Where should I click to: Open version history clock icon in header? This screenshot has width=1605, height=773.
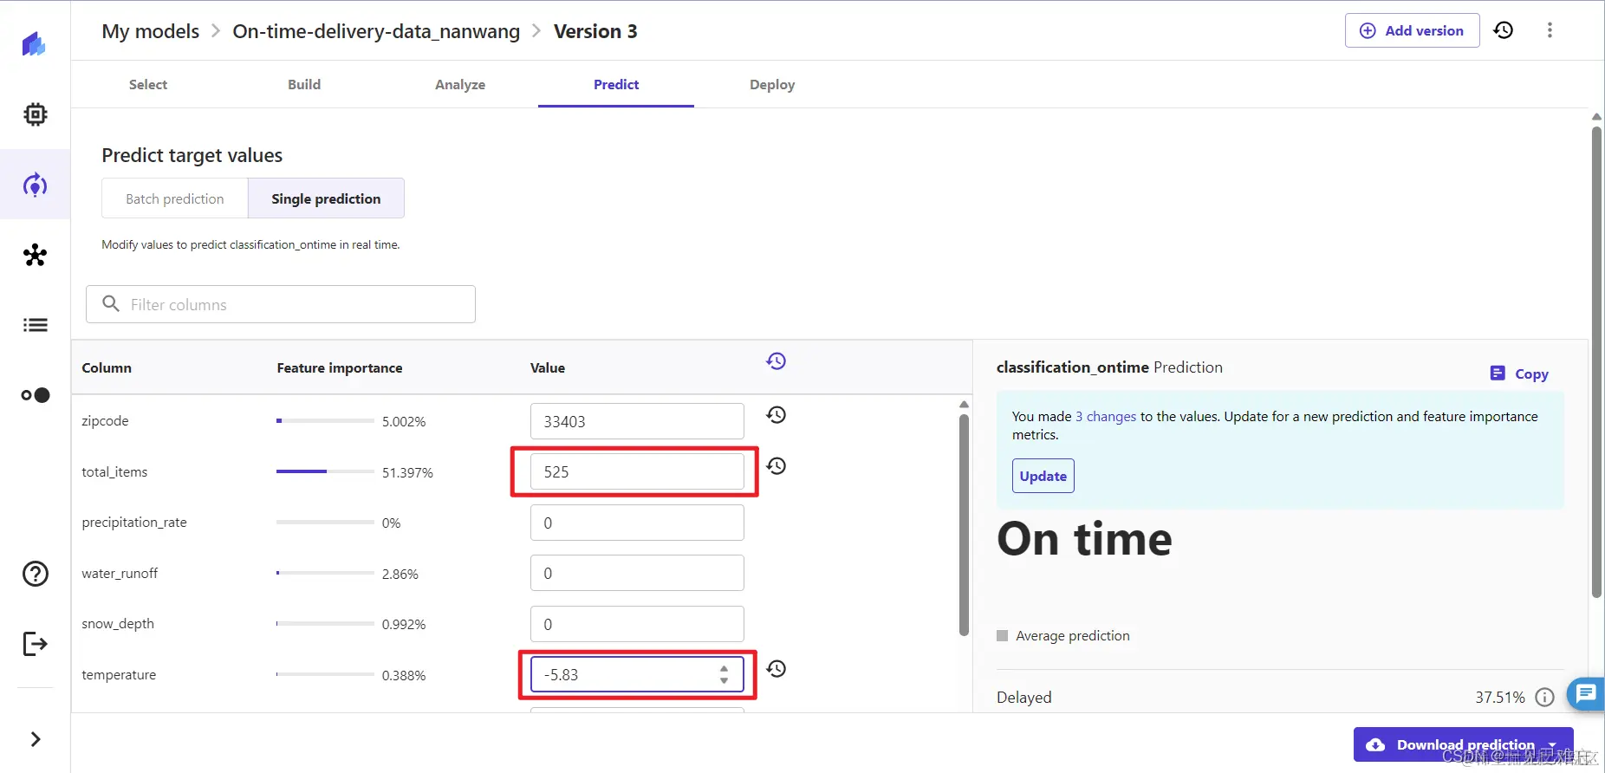(x=1504, y=30)
